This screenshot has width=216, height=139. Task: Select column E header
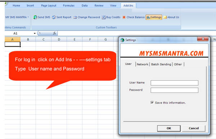tap(75, 39)
